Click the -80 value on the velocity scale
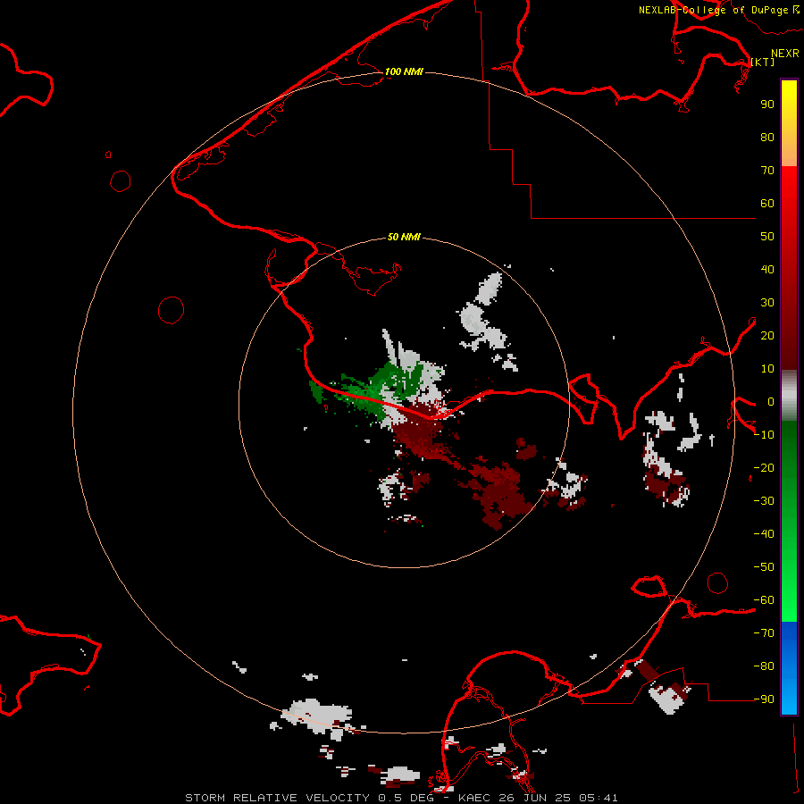The width and height of the screenshot is (804, 804). pyautogui.click(x=764, y=666)
